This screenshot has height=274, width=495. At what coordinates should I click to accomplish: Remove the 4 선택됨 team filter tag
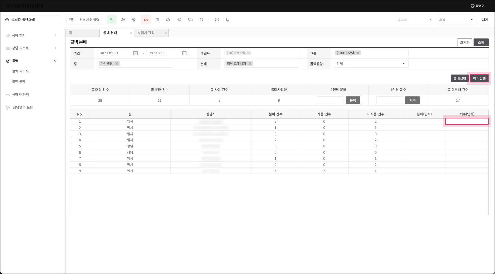click(117, 64)
